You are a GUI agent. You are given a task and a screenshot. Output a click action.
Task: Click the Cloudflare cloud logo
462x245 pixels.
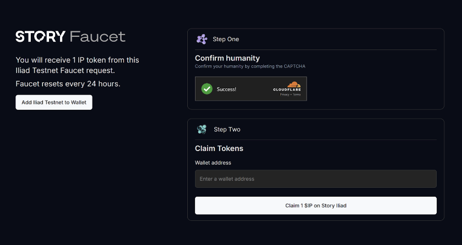[x=293, y=85]
